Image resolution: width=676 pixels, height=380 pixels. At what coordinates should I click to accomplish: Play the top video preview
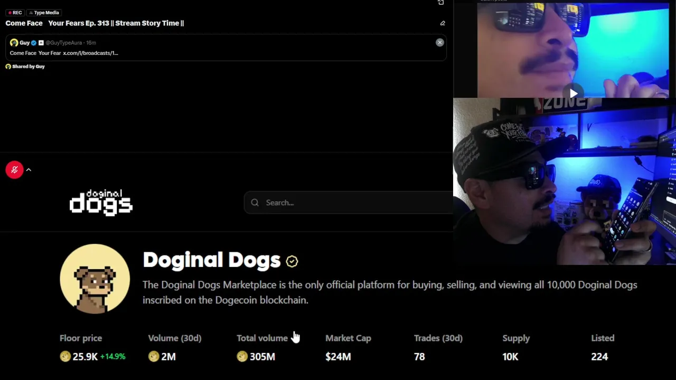coord(573,93)
